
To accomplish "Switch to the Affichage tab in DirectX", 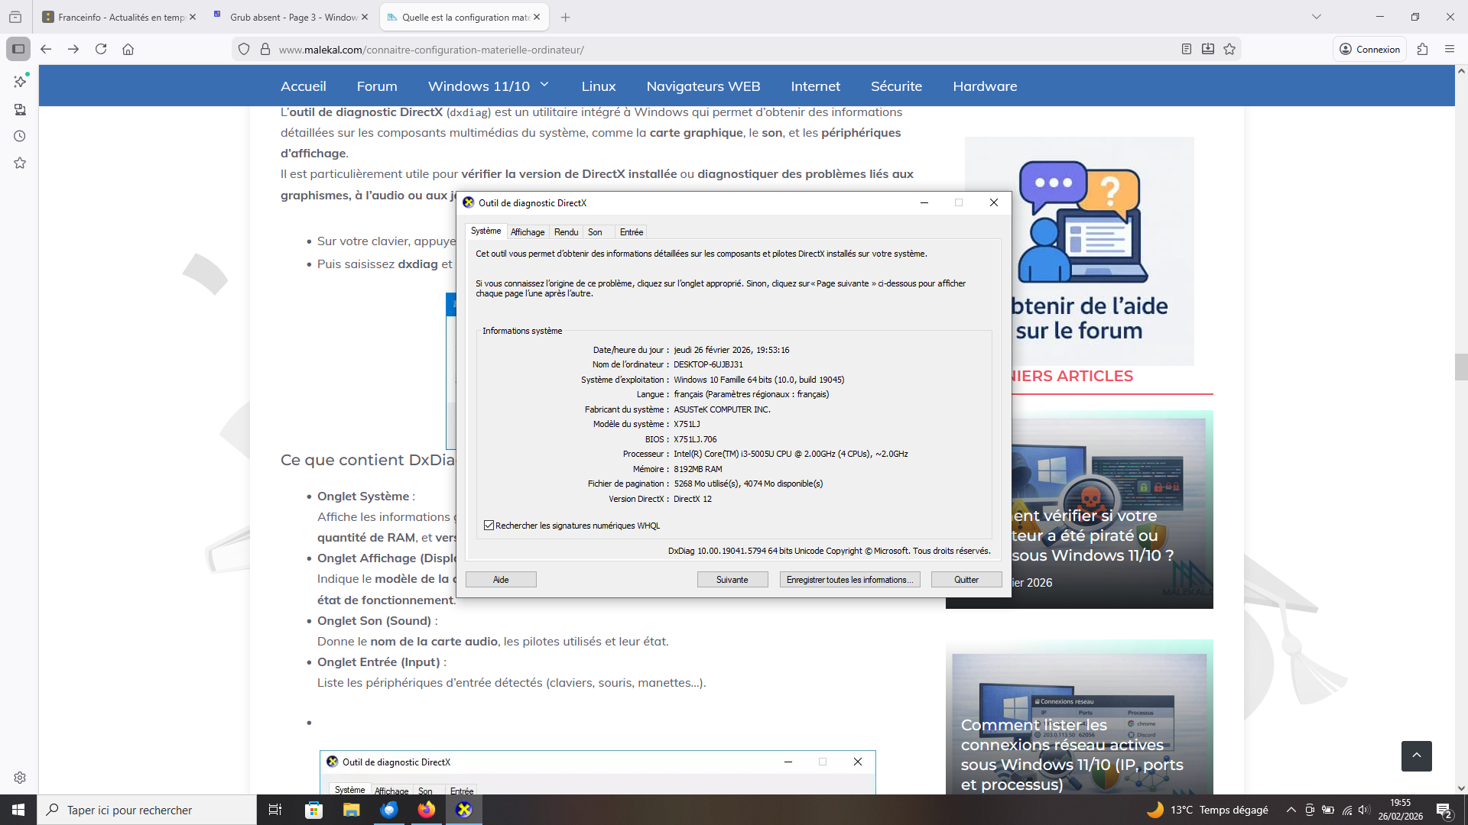I will point(528,232).
